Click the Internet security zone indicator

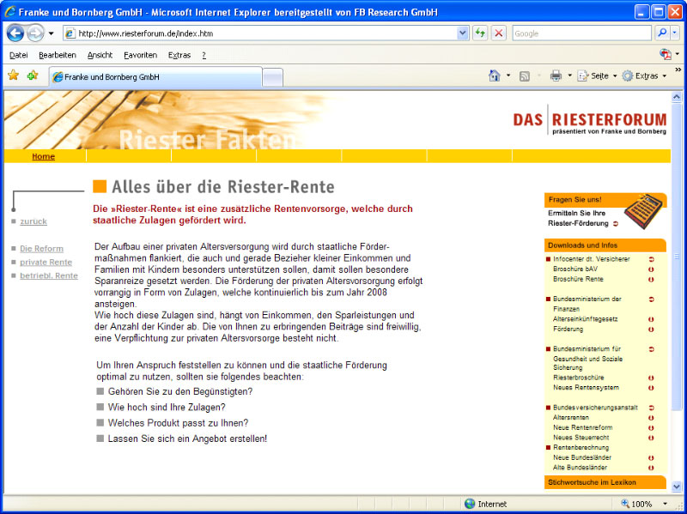click(x=486, y=504)
